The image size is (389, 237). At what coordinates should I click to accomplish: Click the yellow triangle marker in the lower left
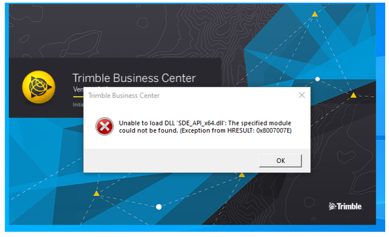[x=96, y=193]
